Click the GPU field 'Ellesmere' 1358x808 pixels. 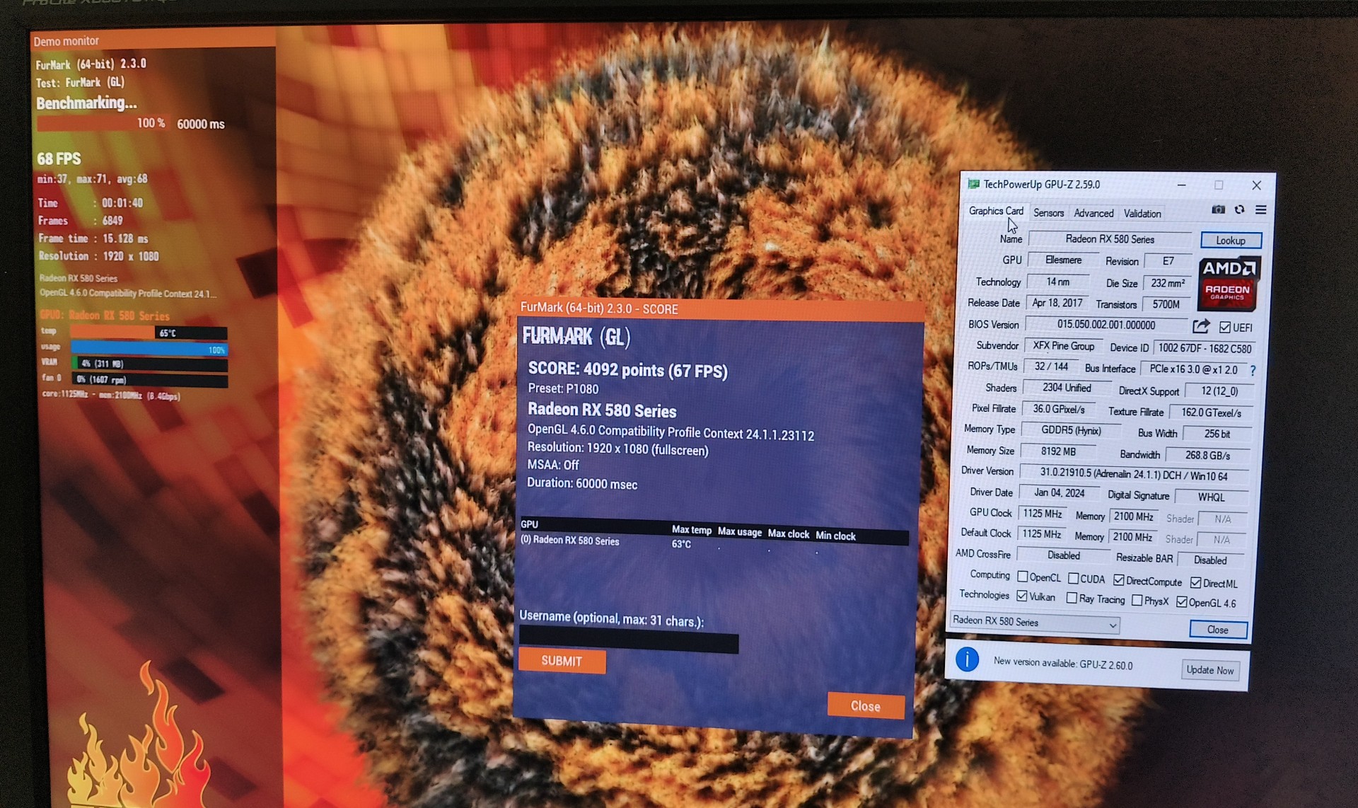[1062, 260]
